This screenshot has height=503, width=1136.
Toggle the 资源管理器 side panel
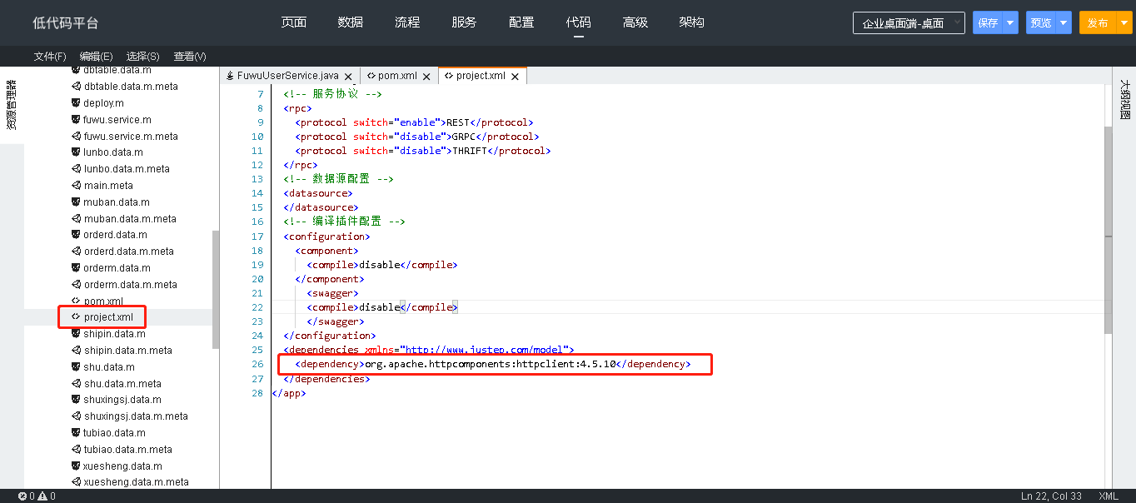[12, 105]
